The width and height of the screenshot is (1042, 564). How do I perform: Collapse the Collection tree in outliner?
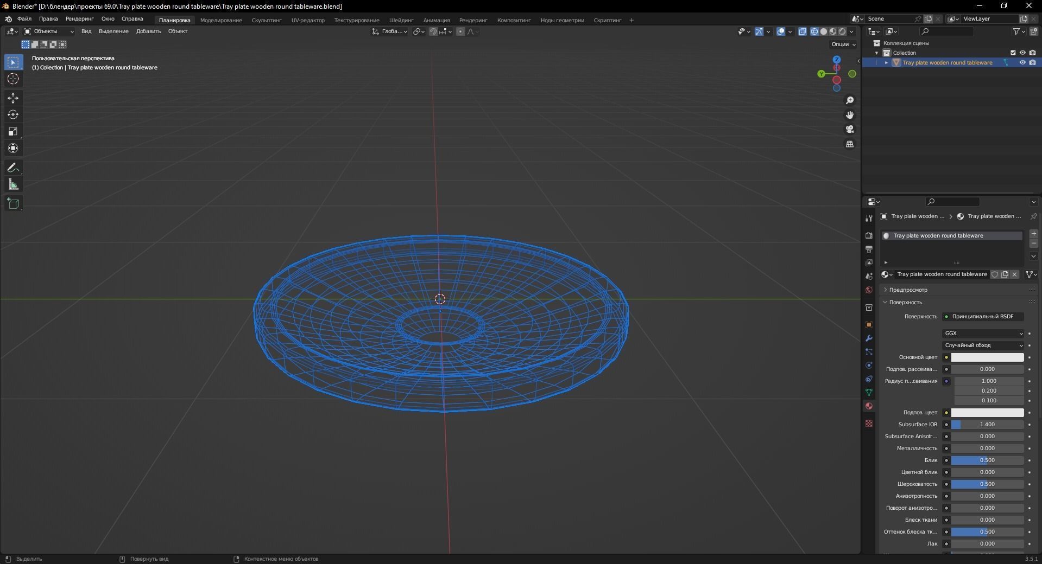click(x=876, y=53)
